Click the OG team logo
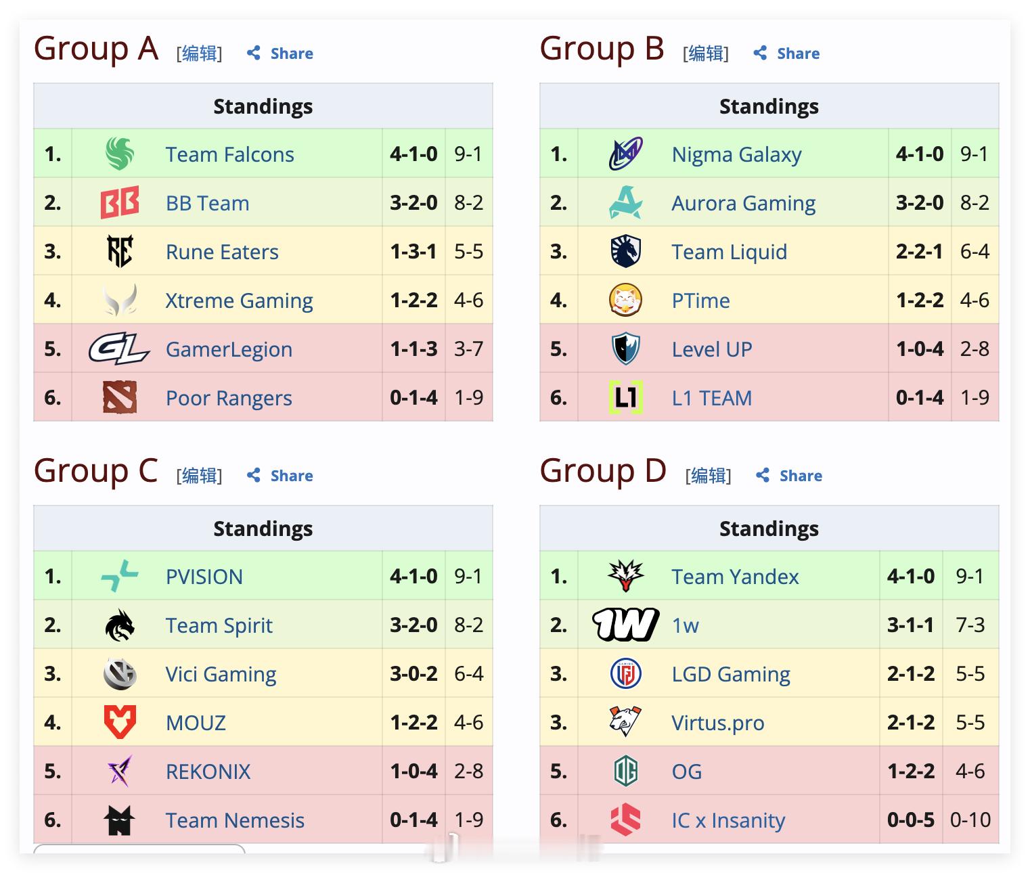 point(626,771)
